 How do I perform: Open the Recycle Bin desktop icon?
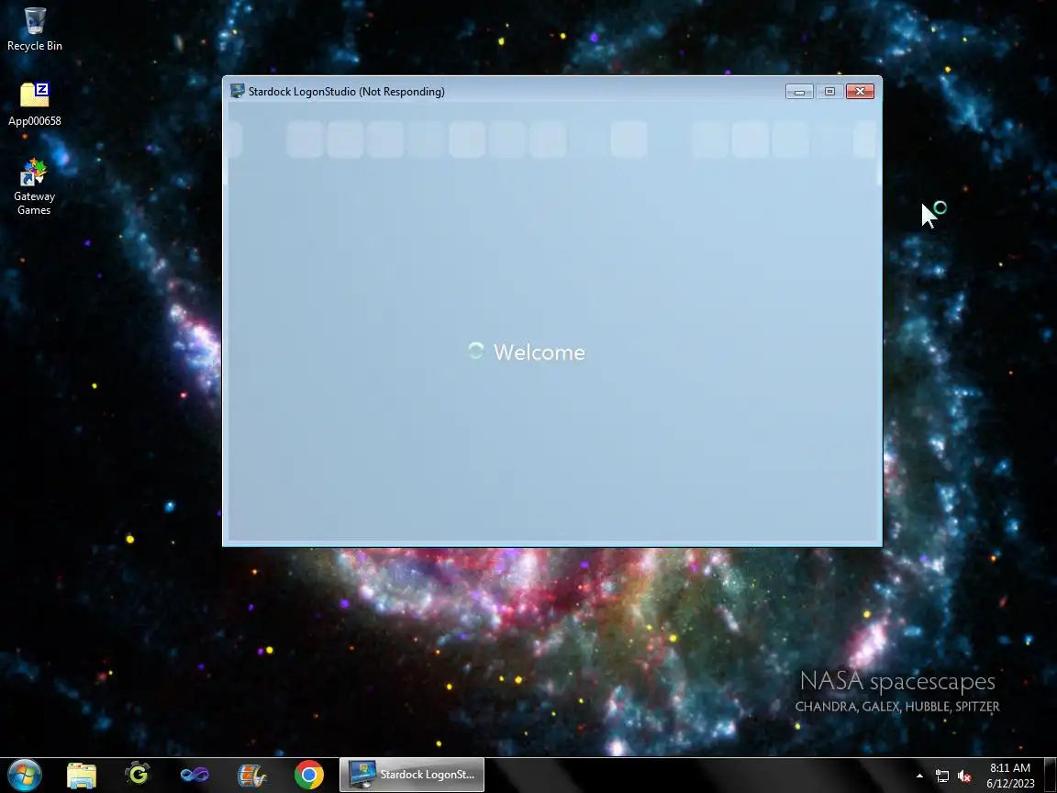(x=34, y=29)
